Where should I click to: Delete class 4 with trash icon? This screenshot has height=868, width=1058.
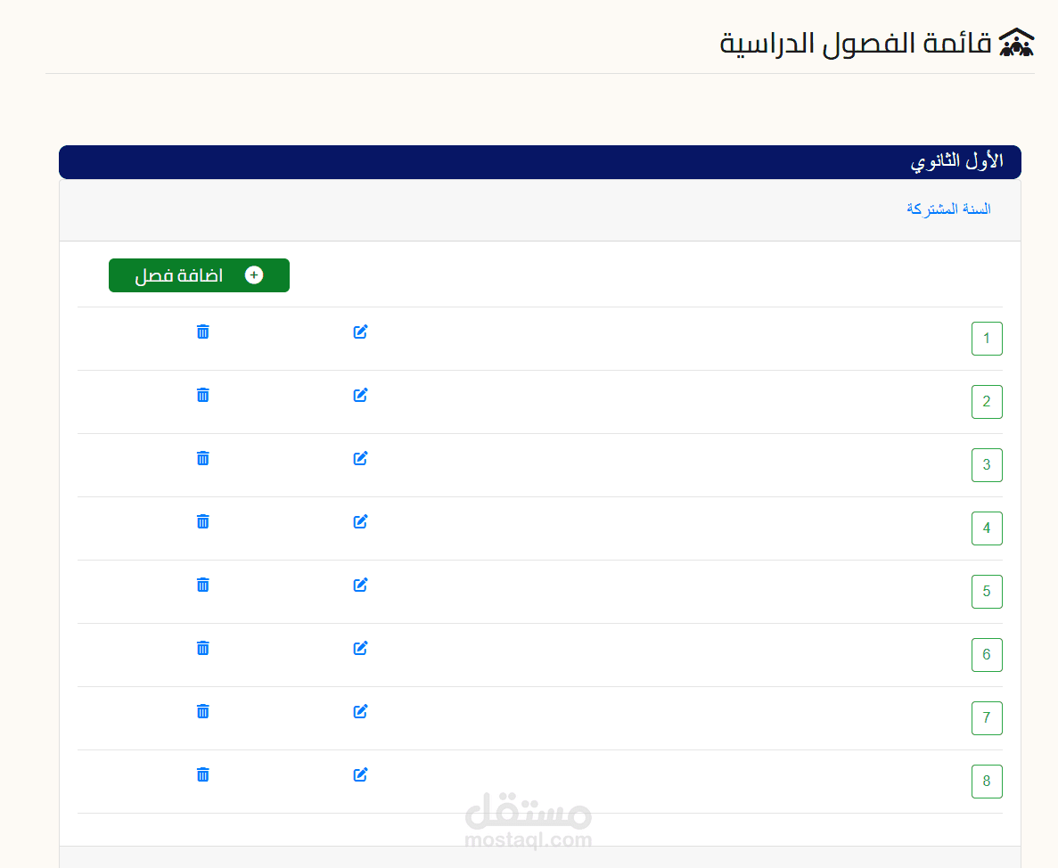click(202, 521)
